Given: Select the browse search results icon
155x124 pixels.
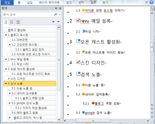Looking at the screenshot, I should coord(18,22).
